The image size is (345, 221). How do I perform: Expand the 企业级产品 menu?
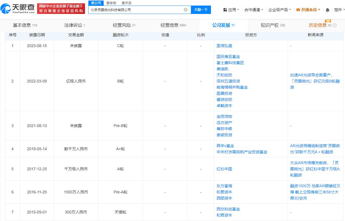pos(280,10)
